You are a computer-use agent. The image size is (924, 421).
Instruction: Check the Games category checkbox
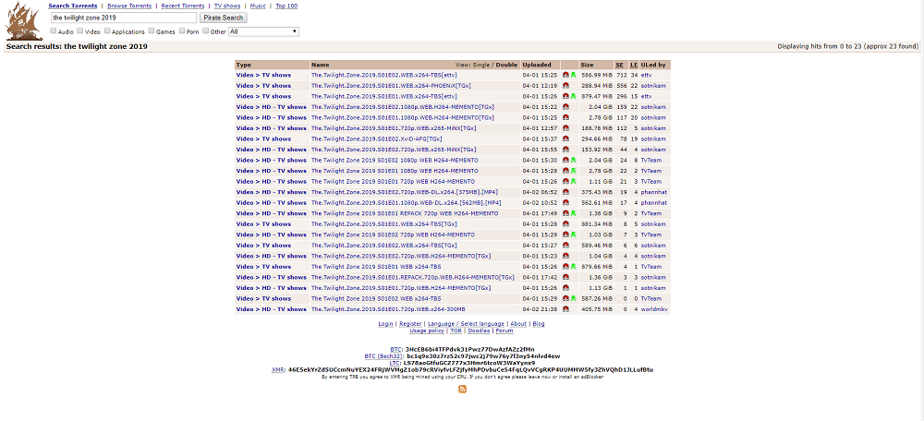tap(151, 31)
